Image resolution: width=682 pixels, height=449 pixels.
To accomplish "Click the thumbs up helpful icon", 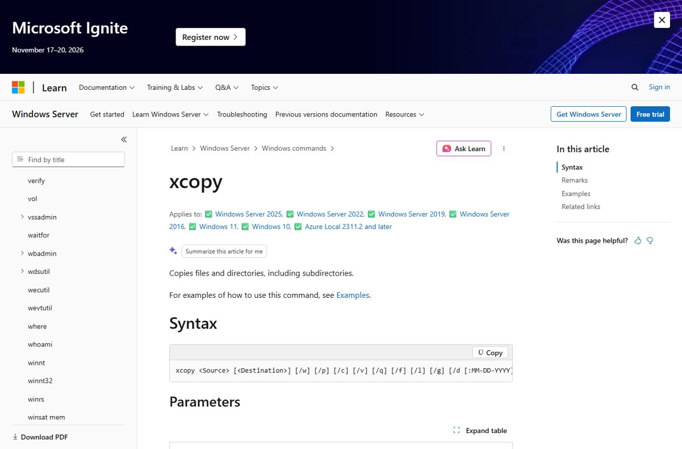I will [638, 241].
